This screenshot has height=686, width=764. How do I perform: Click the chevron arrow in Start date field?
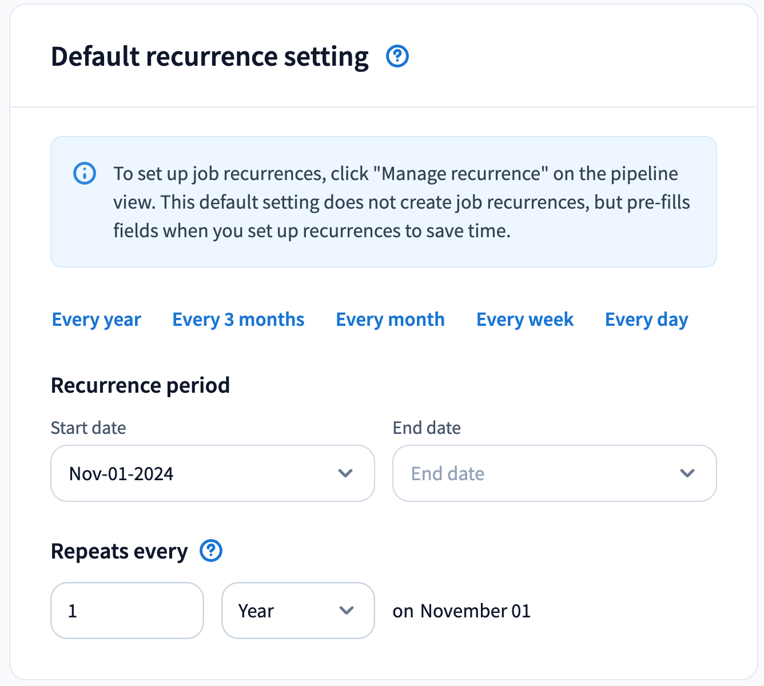[x=345, y=473]
